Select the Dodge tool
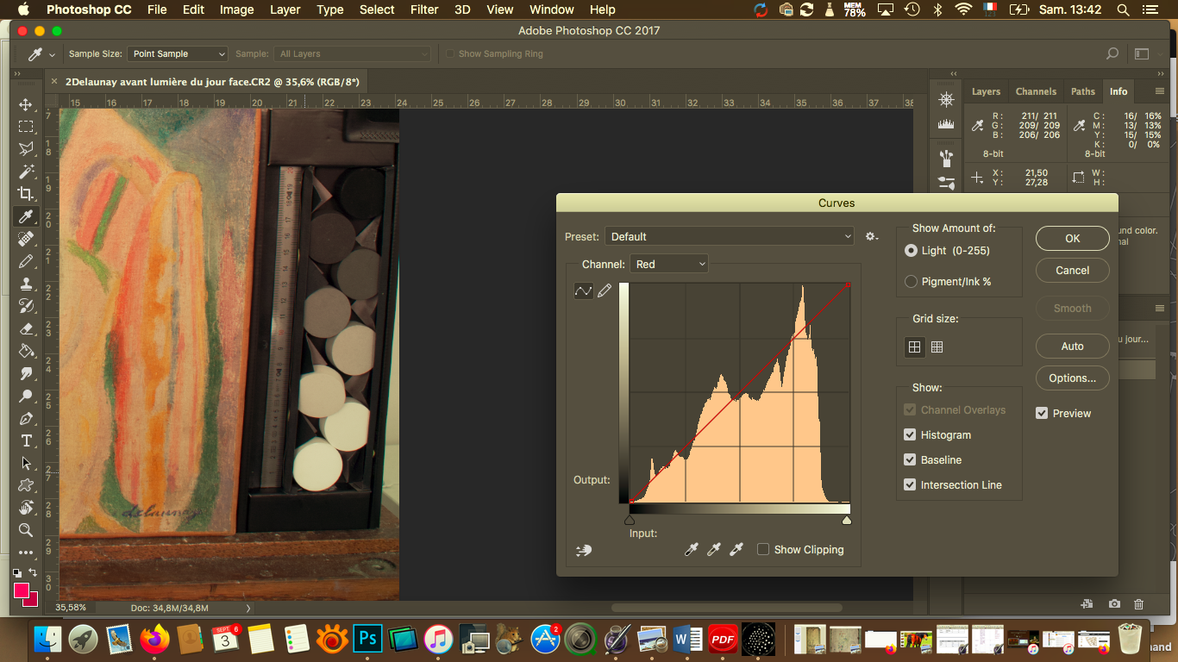This screenshot has height=662, width=1178. tap(26, 396)
